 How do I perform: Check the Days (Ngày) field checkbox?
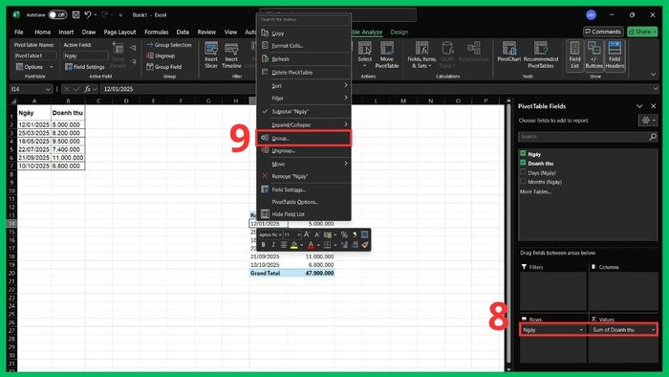click(x=523, y=172)
